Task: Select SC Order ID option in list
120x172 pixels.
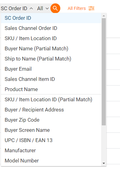Action: pos(51,18)
